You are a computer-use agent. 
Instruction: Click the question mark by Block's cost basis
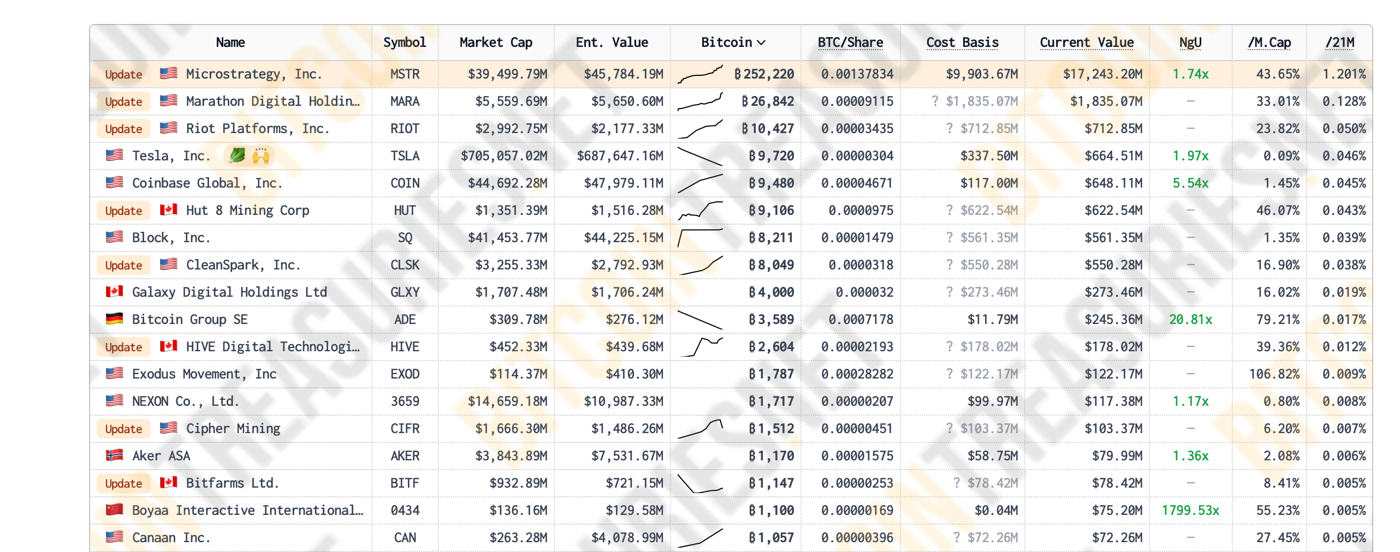click(x=950, y=237)
